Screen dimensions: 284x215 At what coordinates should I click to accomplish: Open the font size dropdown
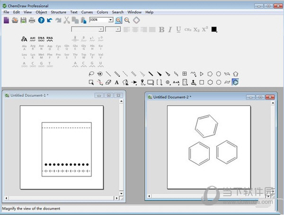[x=118, y=29]
